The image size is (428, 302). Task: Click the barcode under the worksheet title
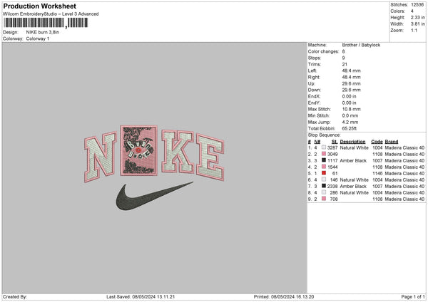click(46, 23)
